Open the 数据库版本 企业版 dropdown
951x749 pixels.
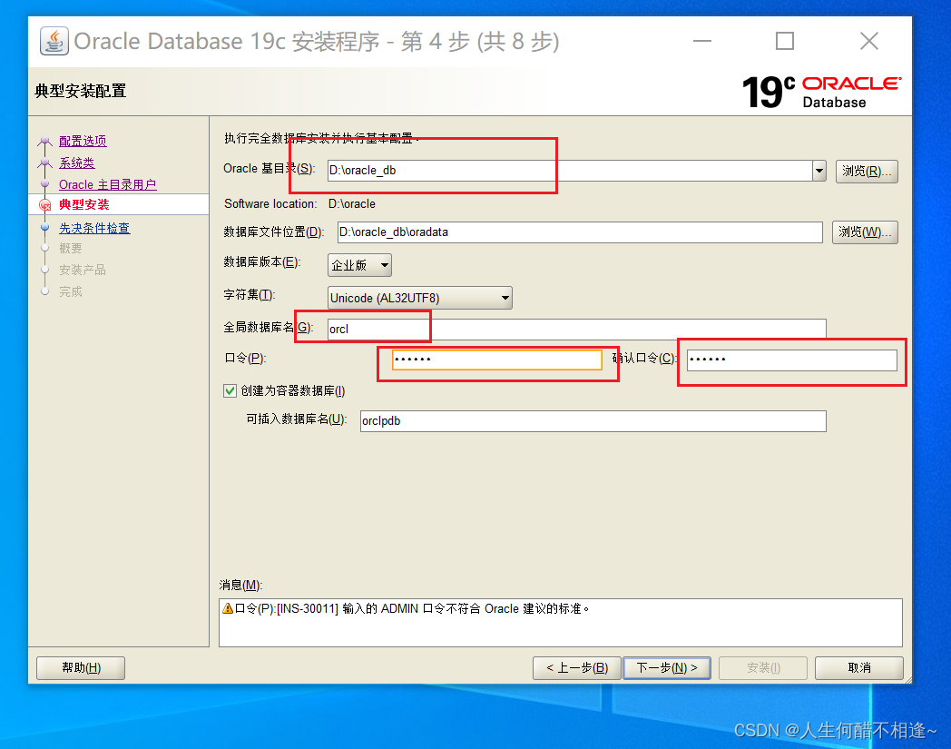tap(359, 265)
